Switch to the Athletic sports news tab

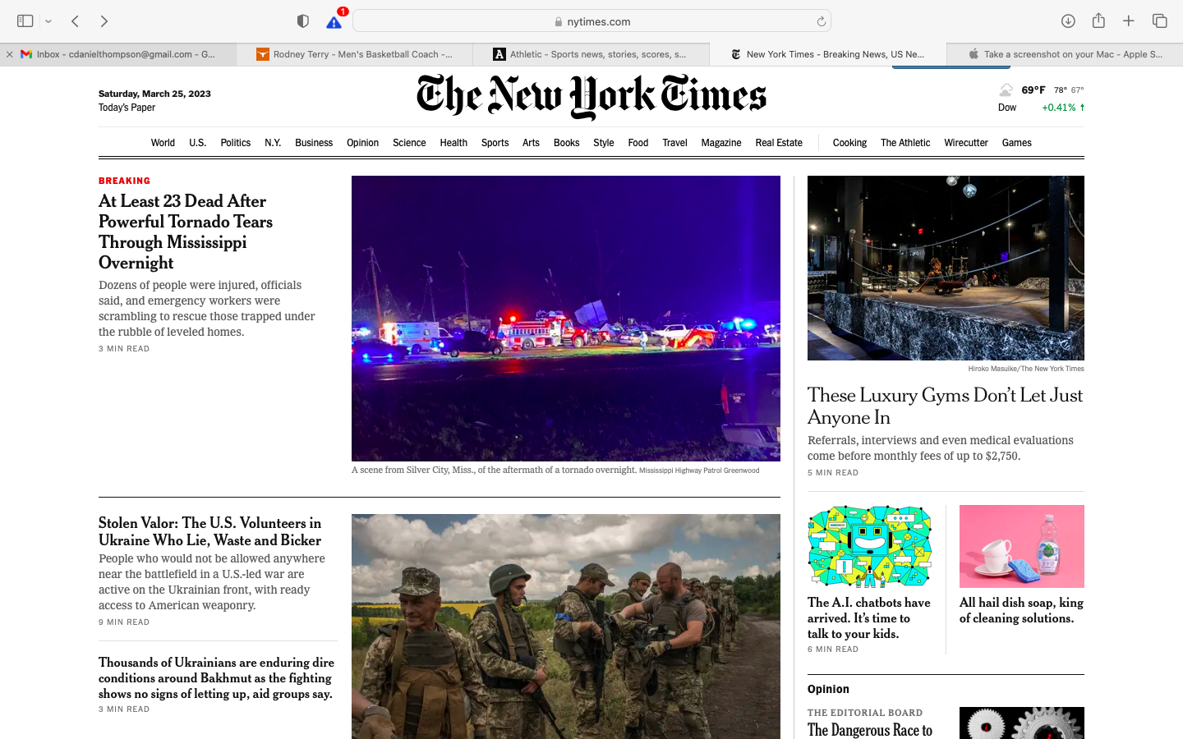click(591, 54)
